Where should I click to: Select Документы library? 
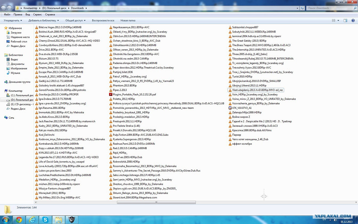pyautogui.click(x=18, y=64)
